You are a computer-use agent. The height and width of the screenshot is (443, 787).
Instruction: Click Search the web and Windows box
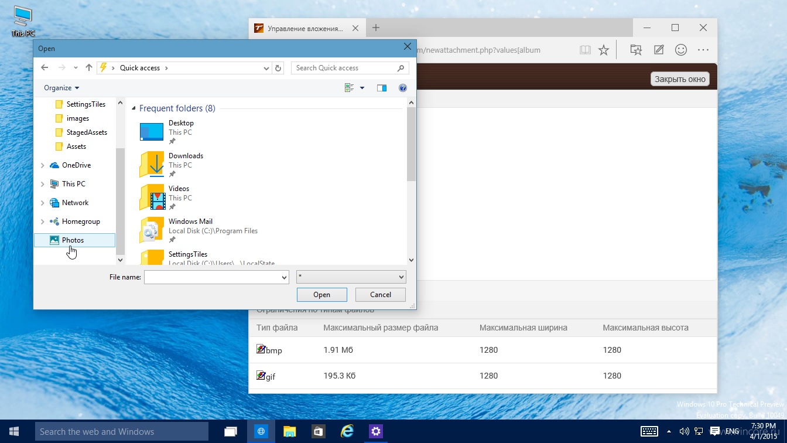pos(121,432)
